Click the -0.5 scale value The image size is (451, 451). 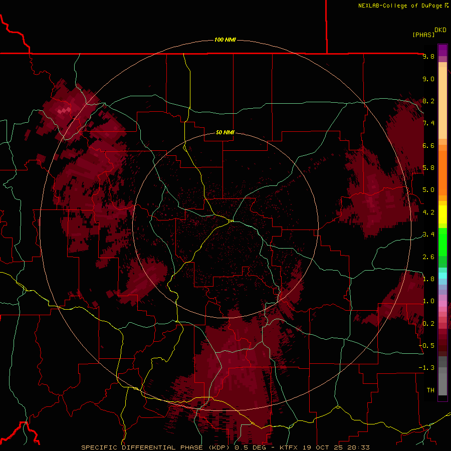(x=426, y=346)
